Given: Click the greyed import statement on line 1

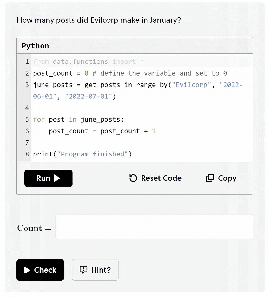Looking at the screenshot, I should point(88,62).
